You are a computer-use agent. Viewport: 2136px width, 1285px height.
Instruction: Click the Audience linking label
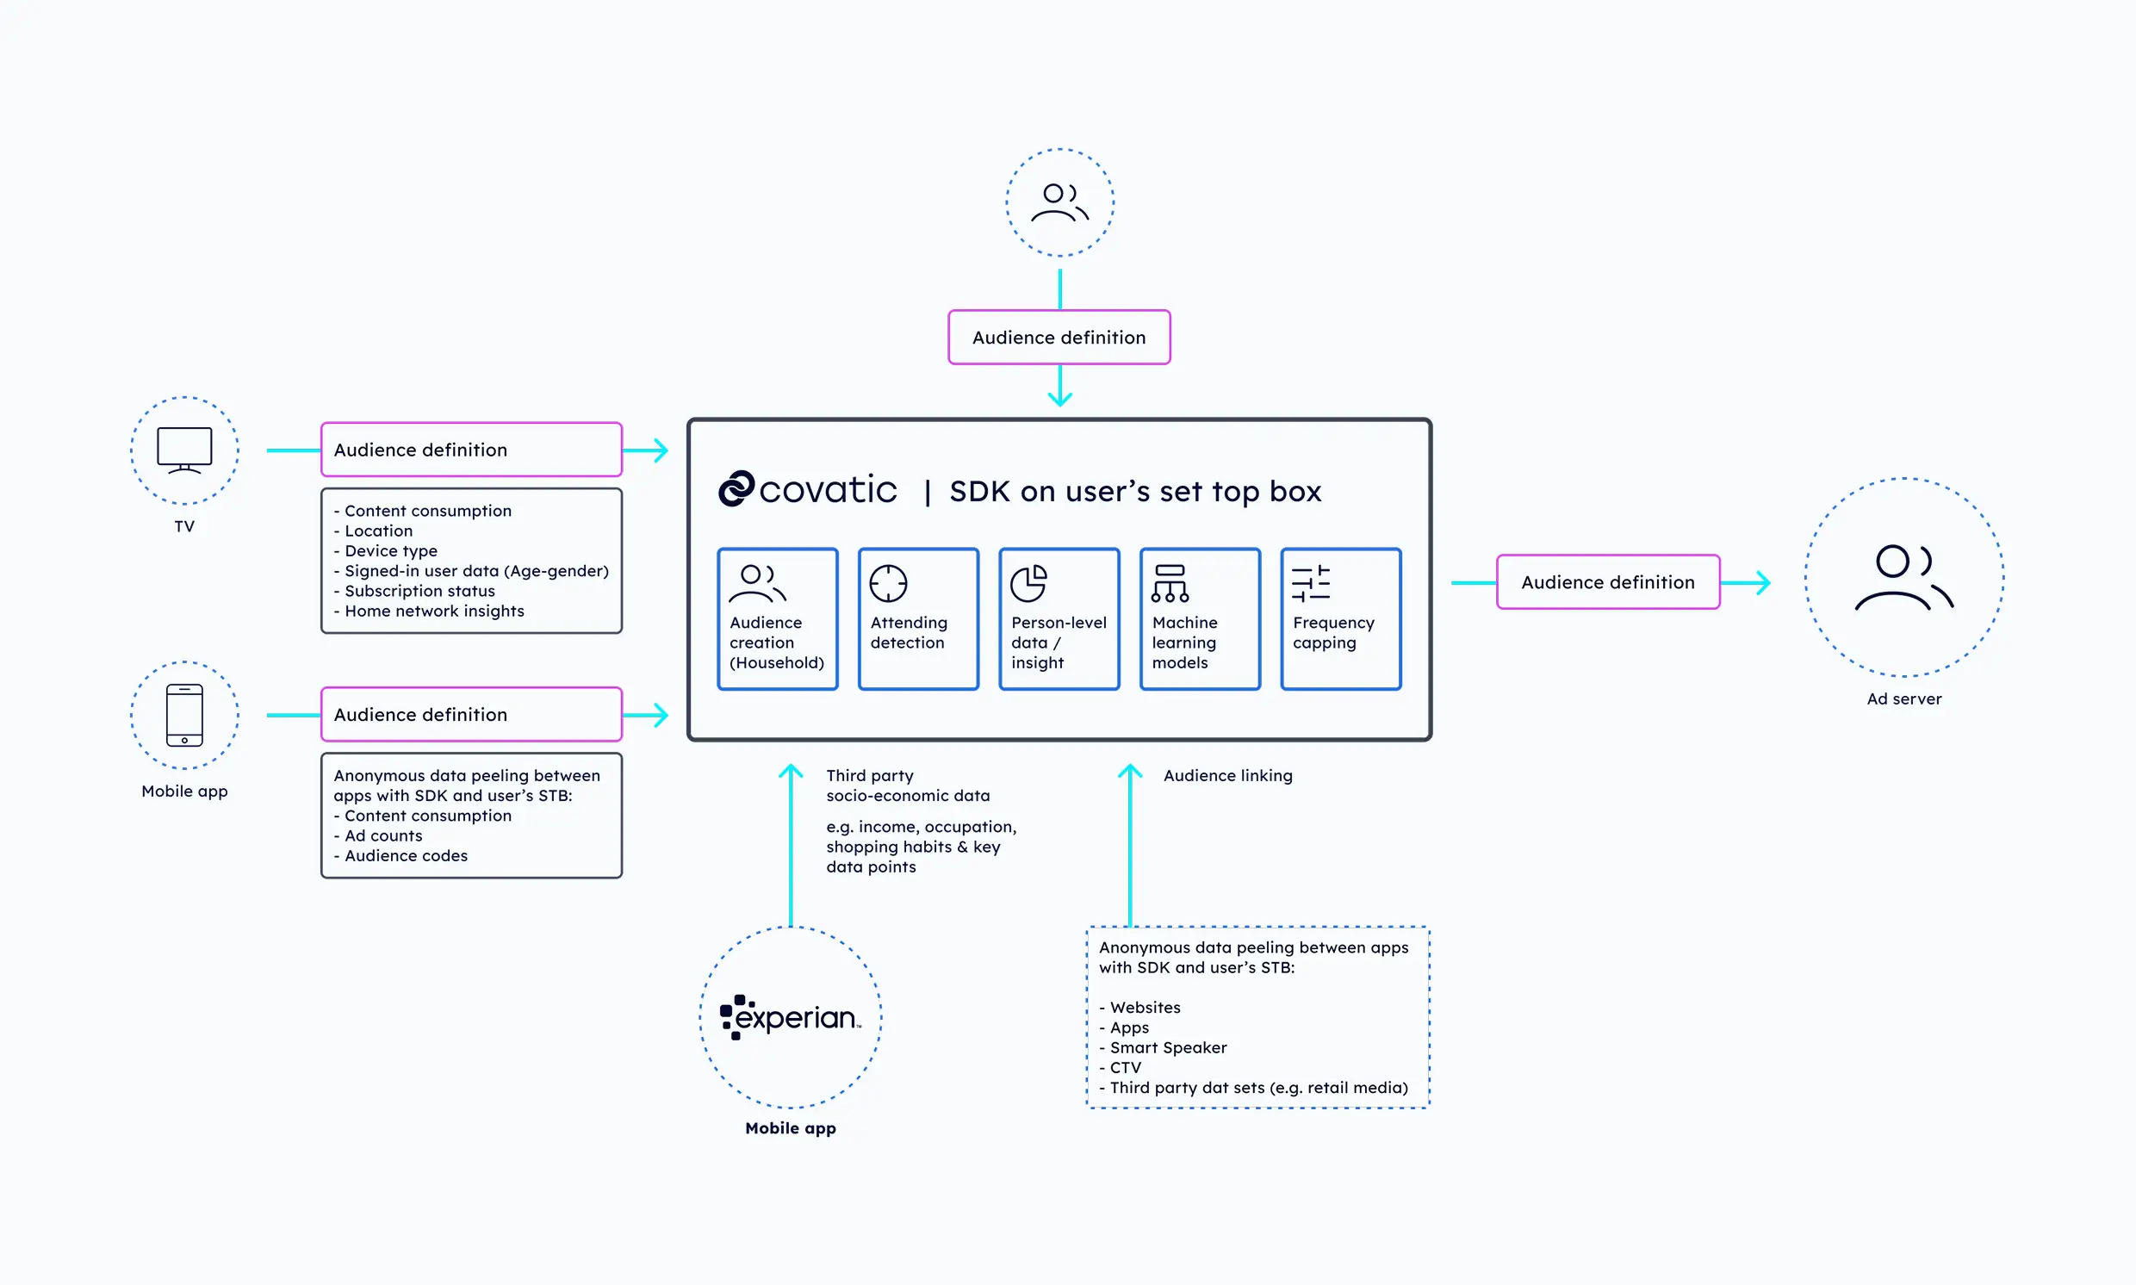1226,776
